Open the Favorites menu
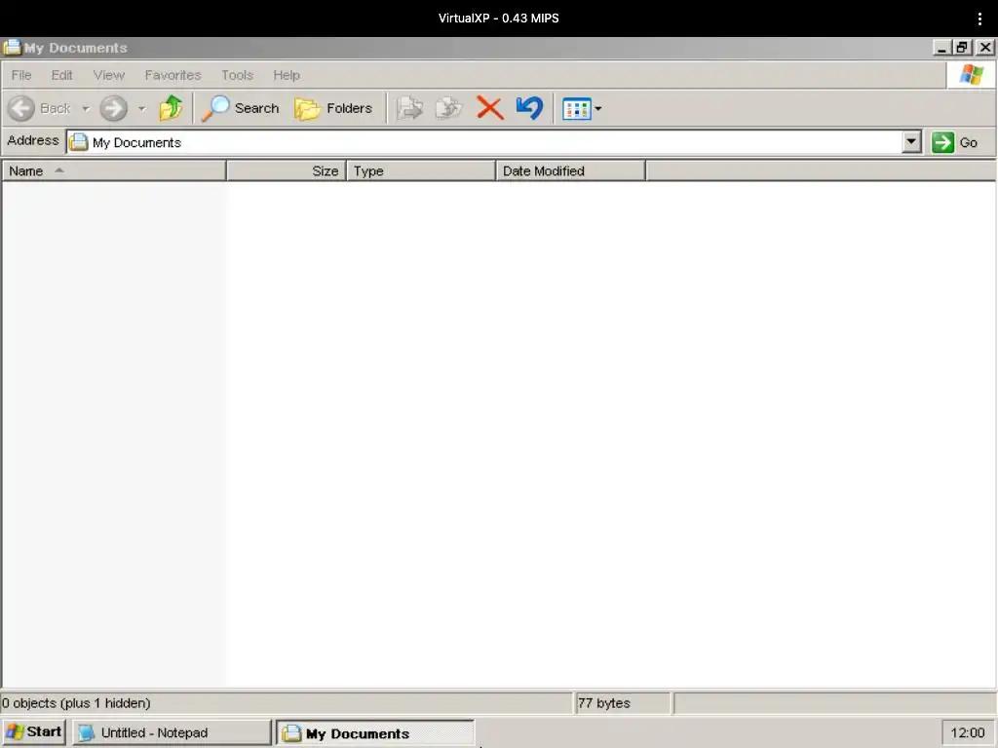The image size is (998, 748). pos(173,75)
